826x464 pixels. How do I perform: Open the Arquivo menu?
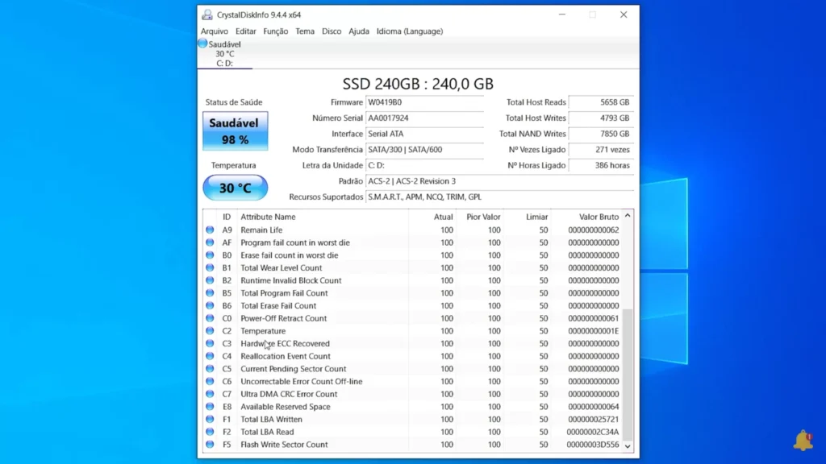coord(215,31)
